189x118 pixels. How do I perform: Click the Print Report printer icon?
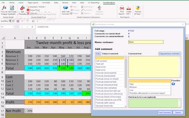pyautogui.click(x=122, y=8)
